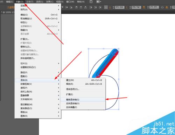
Task: Choose 替换混合轴(S) Replace Spine
Action: point(83,100)
